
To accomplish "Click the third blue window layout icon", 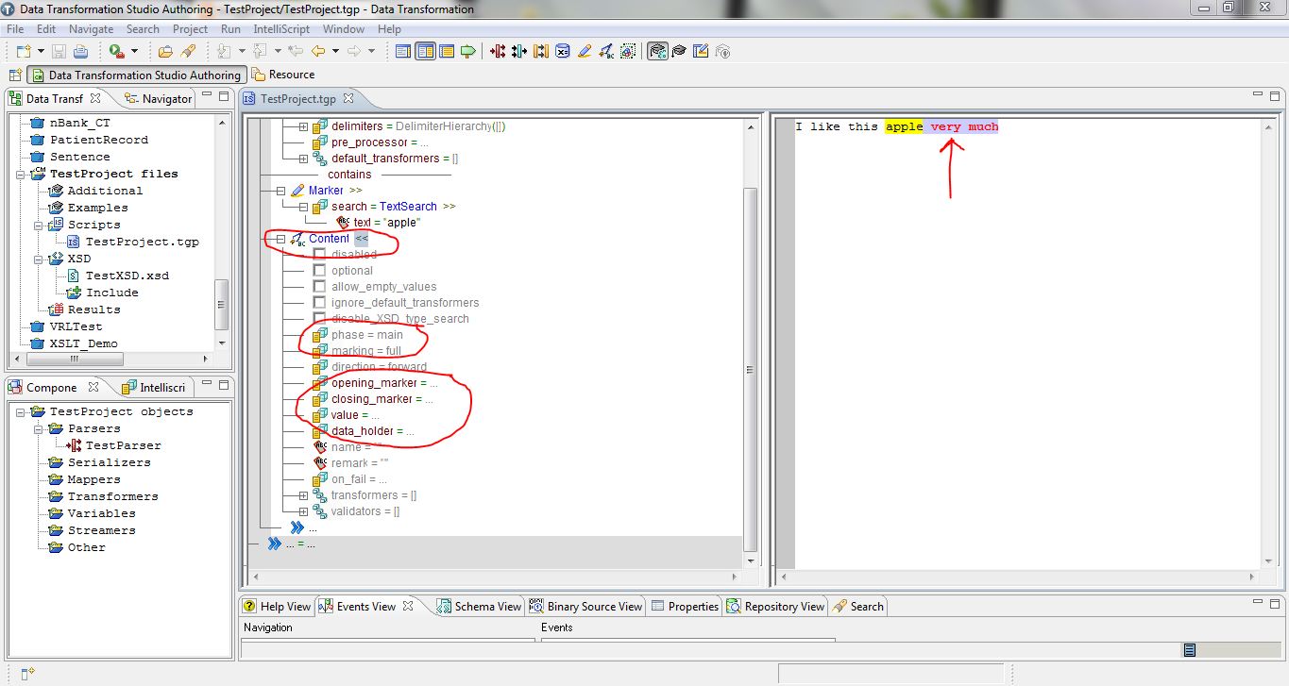I will click(x=447, y=51).
